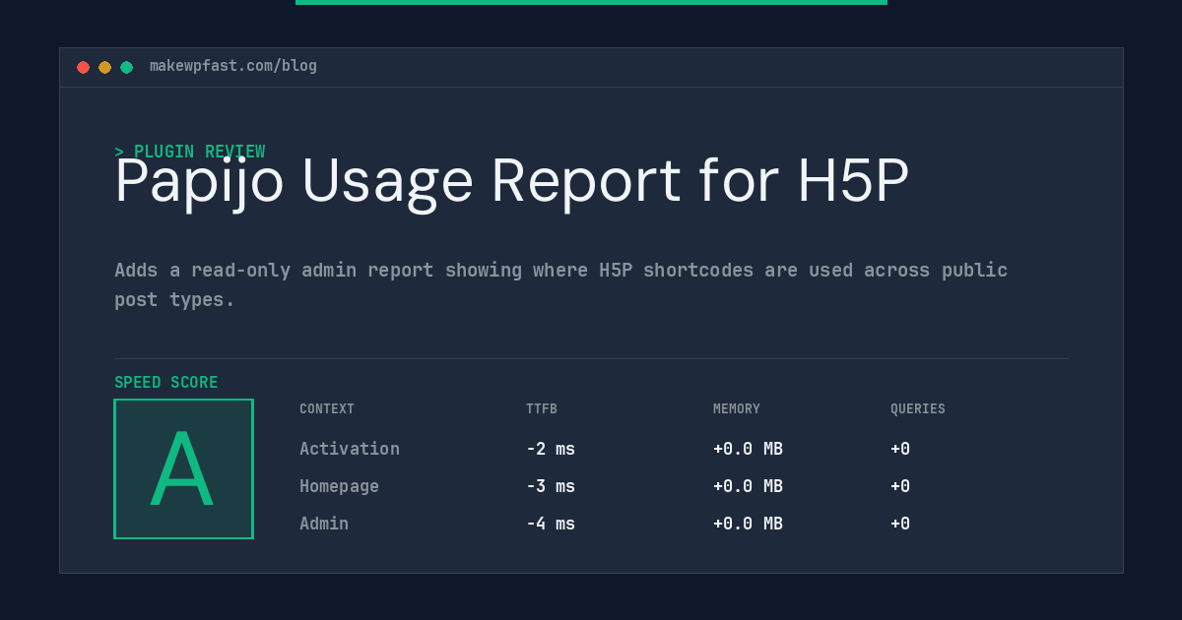This screenshot has width=1182, height=620.
Task: Click the CONTEXT column header
Action: [x=327, y=409]
